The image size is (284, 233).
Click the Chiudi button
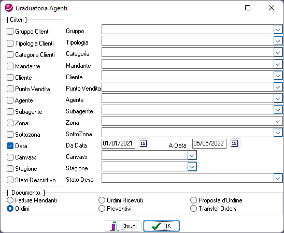pos(123,226)
